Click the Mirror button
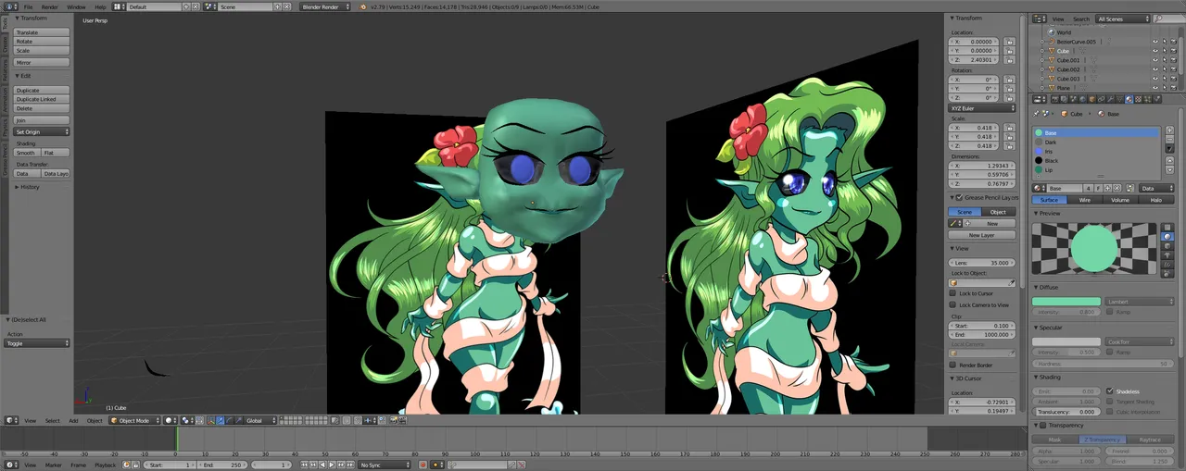1186x471 pixels. point(42,62)
